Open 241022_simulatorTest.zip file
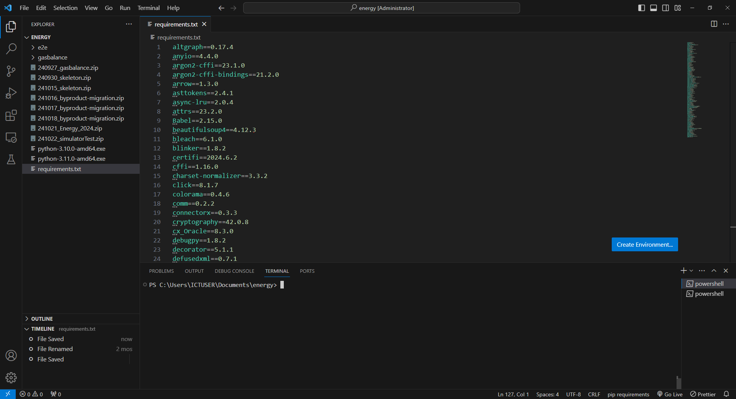The width and height of the screenshot is (736, 399). tap(81, 138)
